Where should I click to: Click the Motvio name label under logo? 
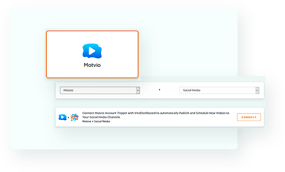point(92,65)
